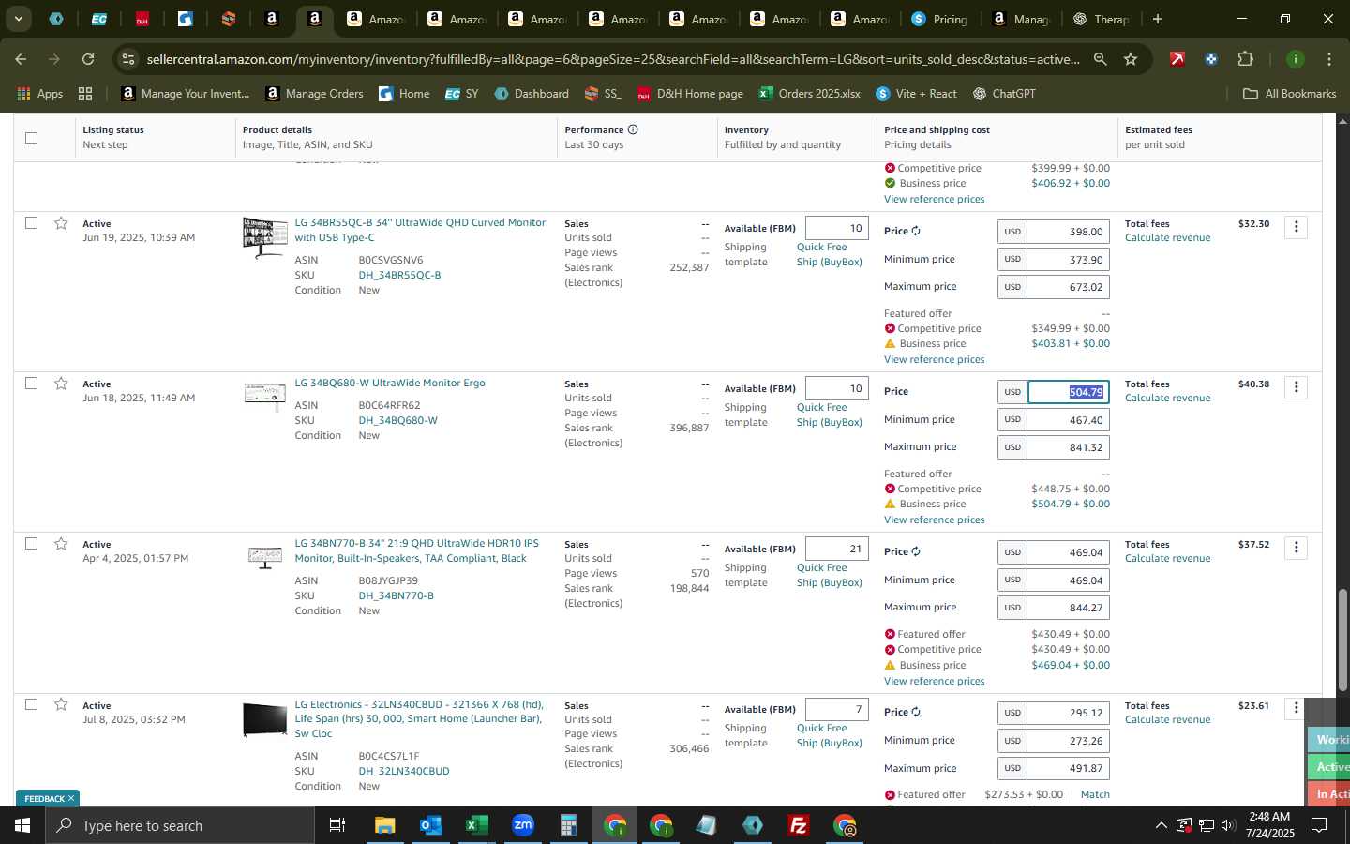Star the LG 34BR55QC-B listing as favorite

pos(61,223)
